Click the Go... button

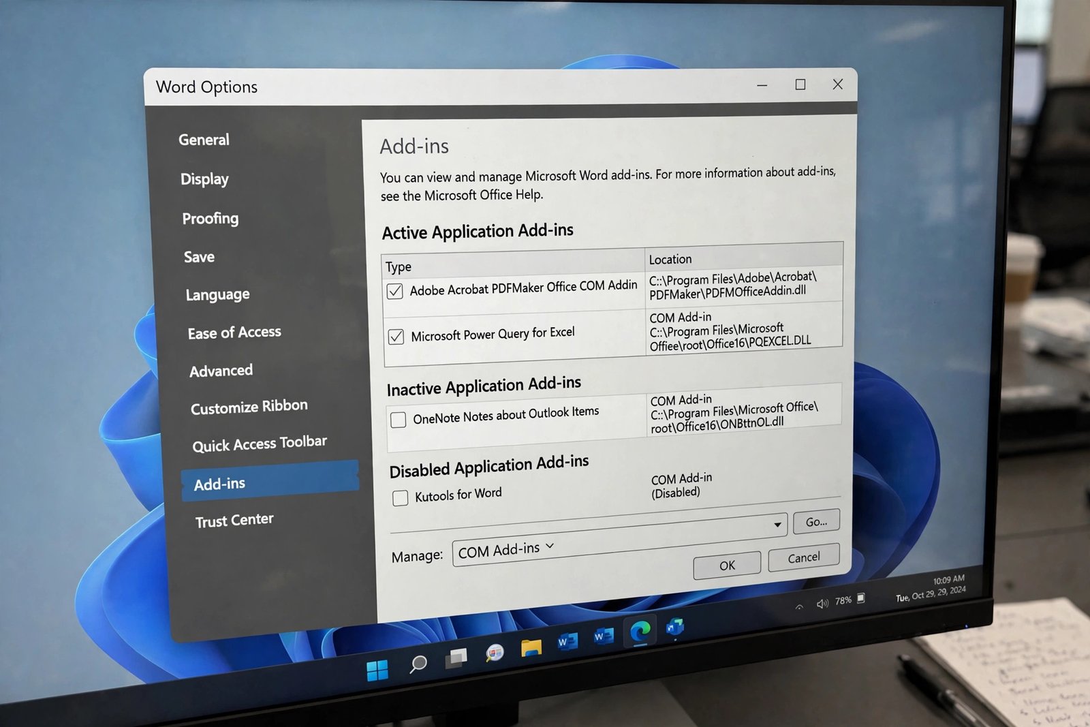click(x=817, y=522)
